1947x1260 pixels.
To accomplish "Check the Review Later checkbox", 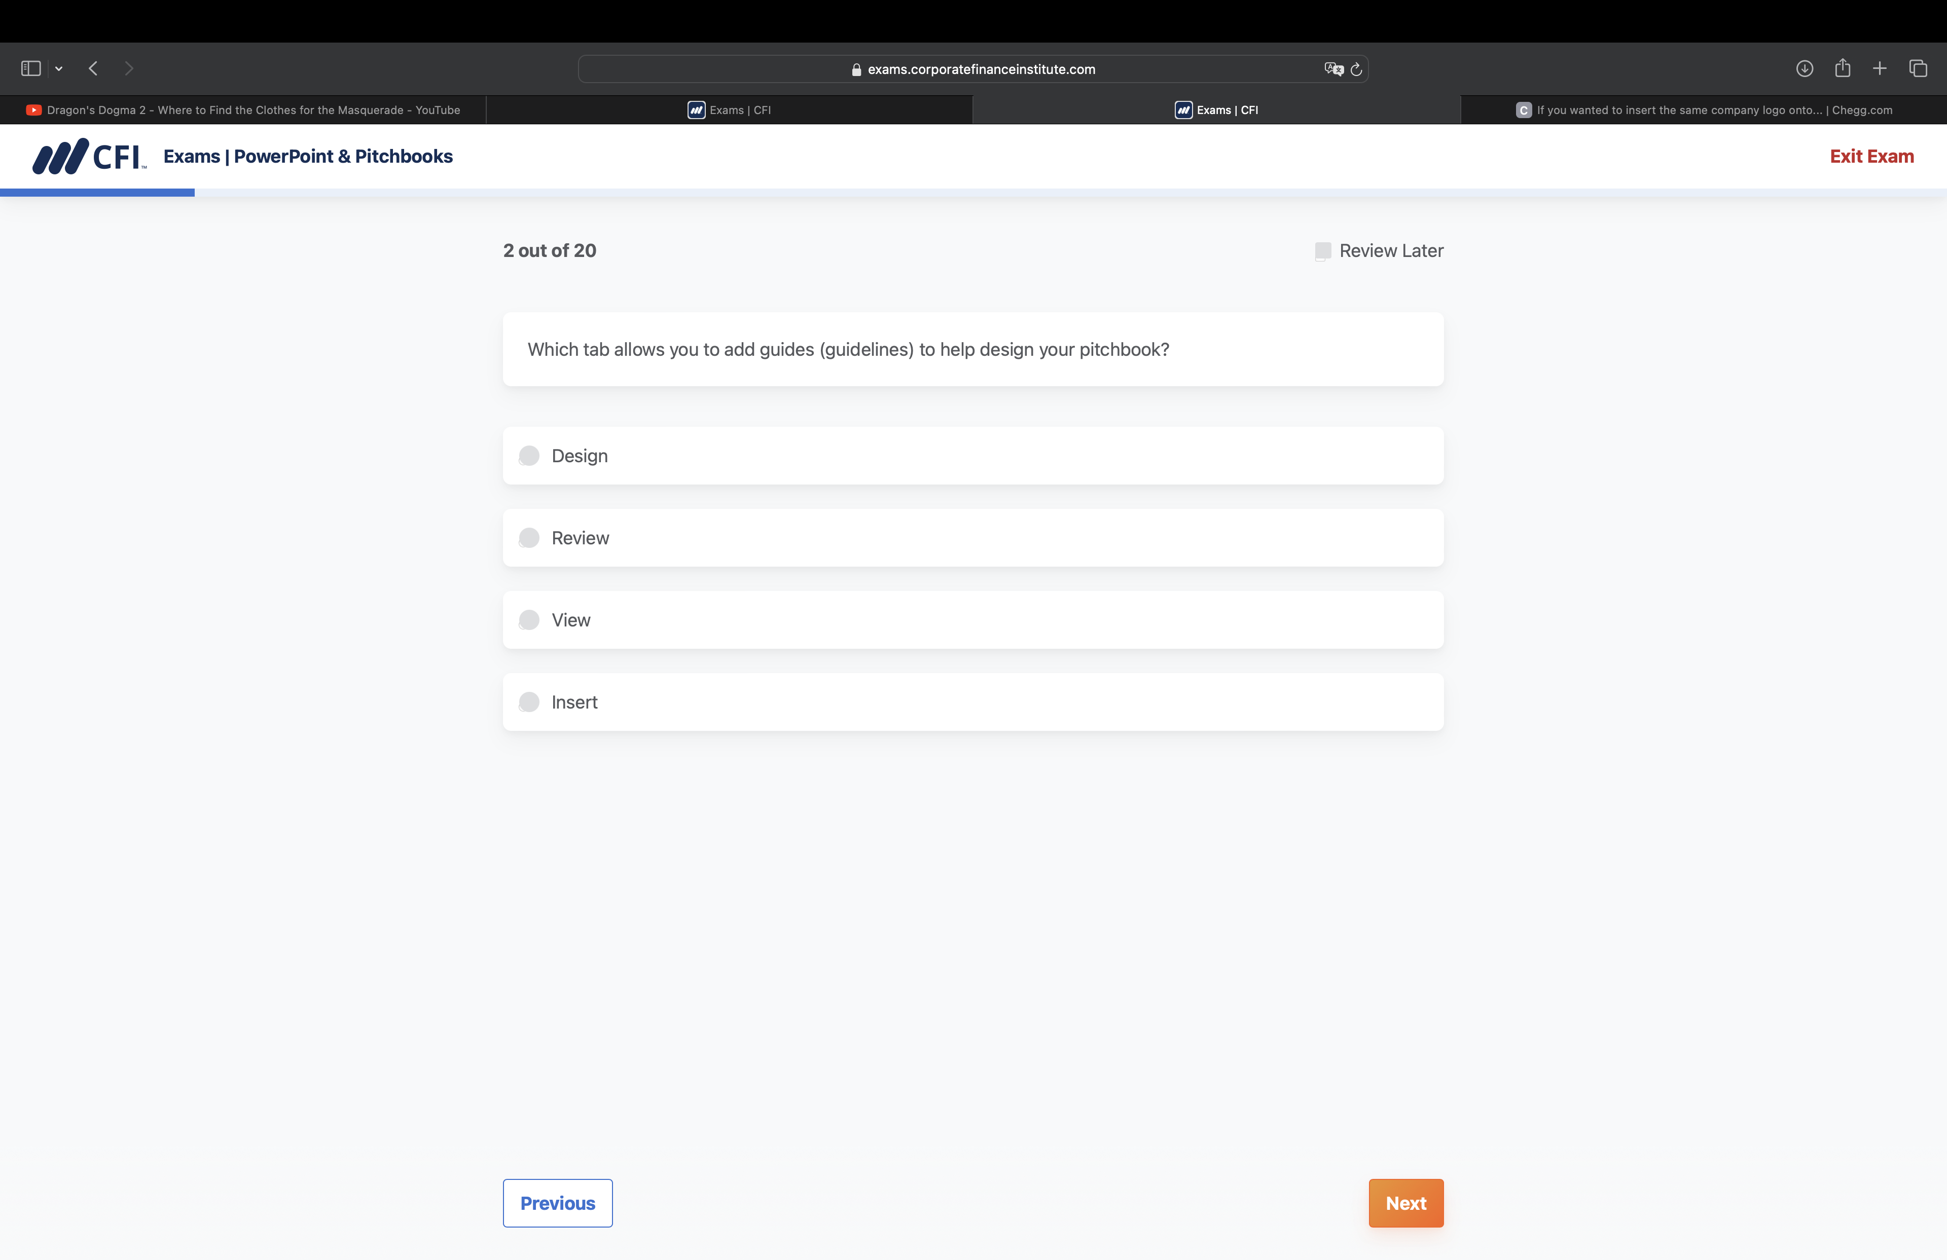I will (x=1322, y=251).
